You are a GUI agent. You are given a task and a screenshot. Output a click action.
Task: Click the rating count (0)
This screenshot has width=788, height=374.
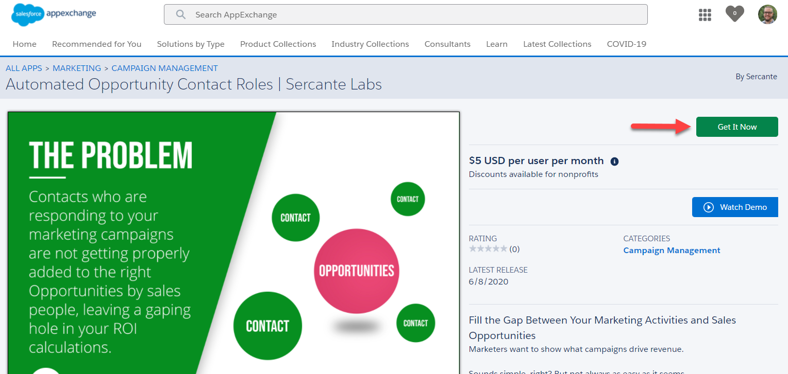tap(514, 250)
